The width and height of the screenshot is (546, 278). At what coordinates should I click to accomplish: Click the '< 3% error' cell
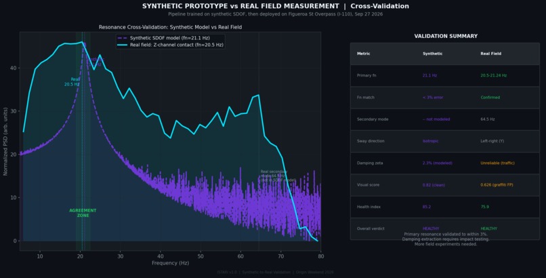pos(432,98)
